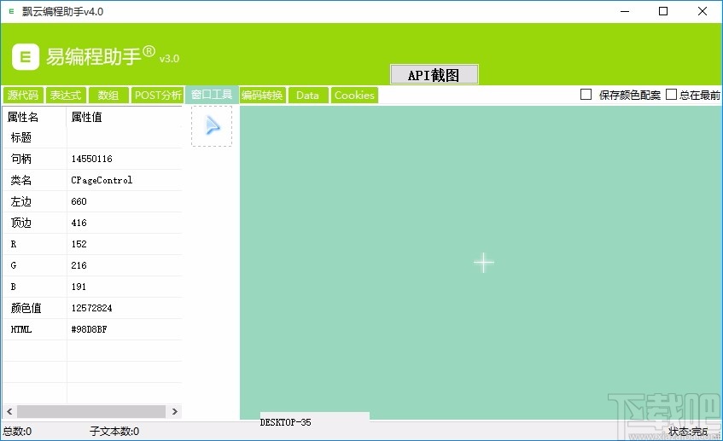
Task: Minimize the 飘云编程助手 window
Action: [625, 11]
